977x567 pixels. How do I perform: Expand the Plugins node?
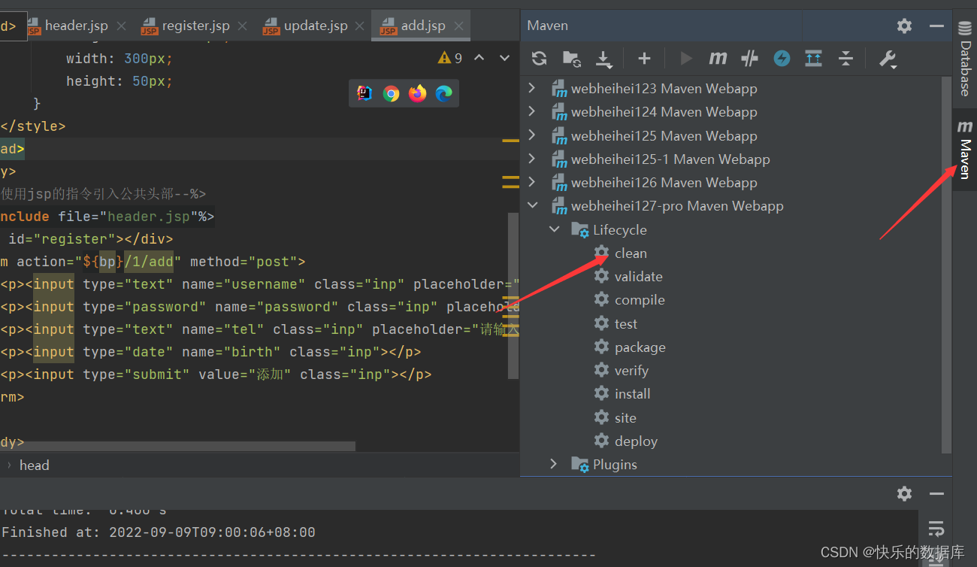[x=554, y=464]
